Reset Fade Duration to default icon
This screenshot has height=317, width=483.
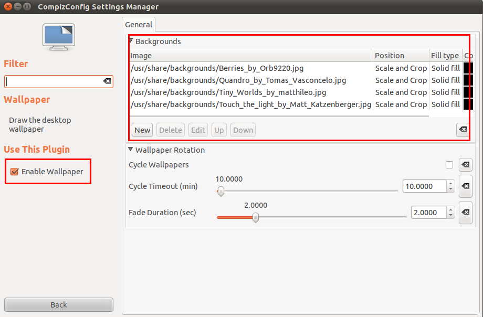pyautogui.click(x=465, y=213)
